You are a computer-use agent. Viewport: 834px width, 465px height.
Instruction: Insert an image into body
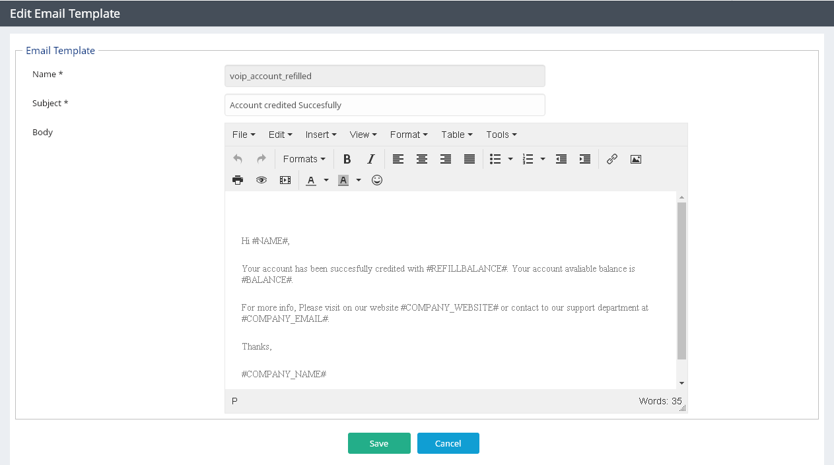(x=636, y=159)
